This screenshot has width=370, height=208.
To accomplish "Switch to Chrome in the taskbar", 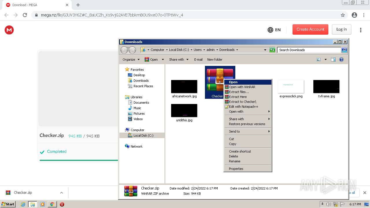I will (52, 204).
